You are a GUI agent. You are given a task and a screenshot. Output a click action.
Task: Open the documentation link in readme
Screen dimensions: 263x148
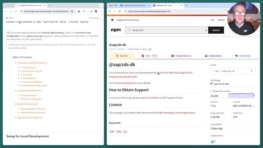pyautogui.click(x=125, y=83)
